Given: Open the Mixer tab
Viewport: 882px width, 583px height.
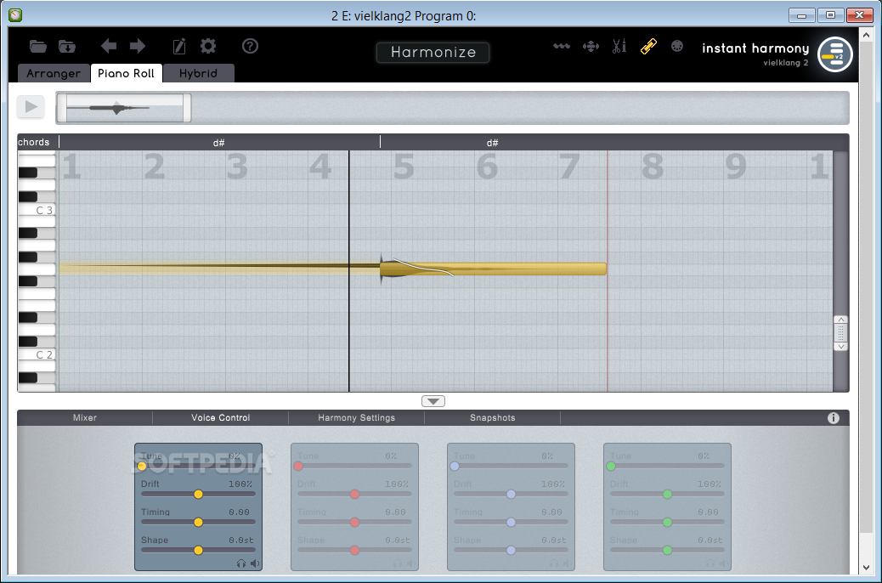Looking at the screenshot, I should [85, 417].
